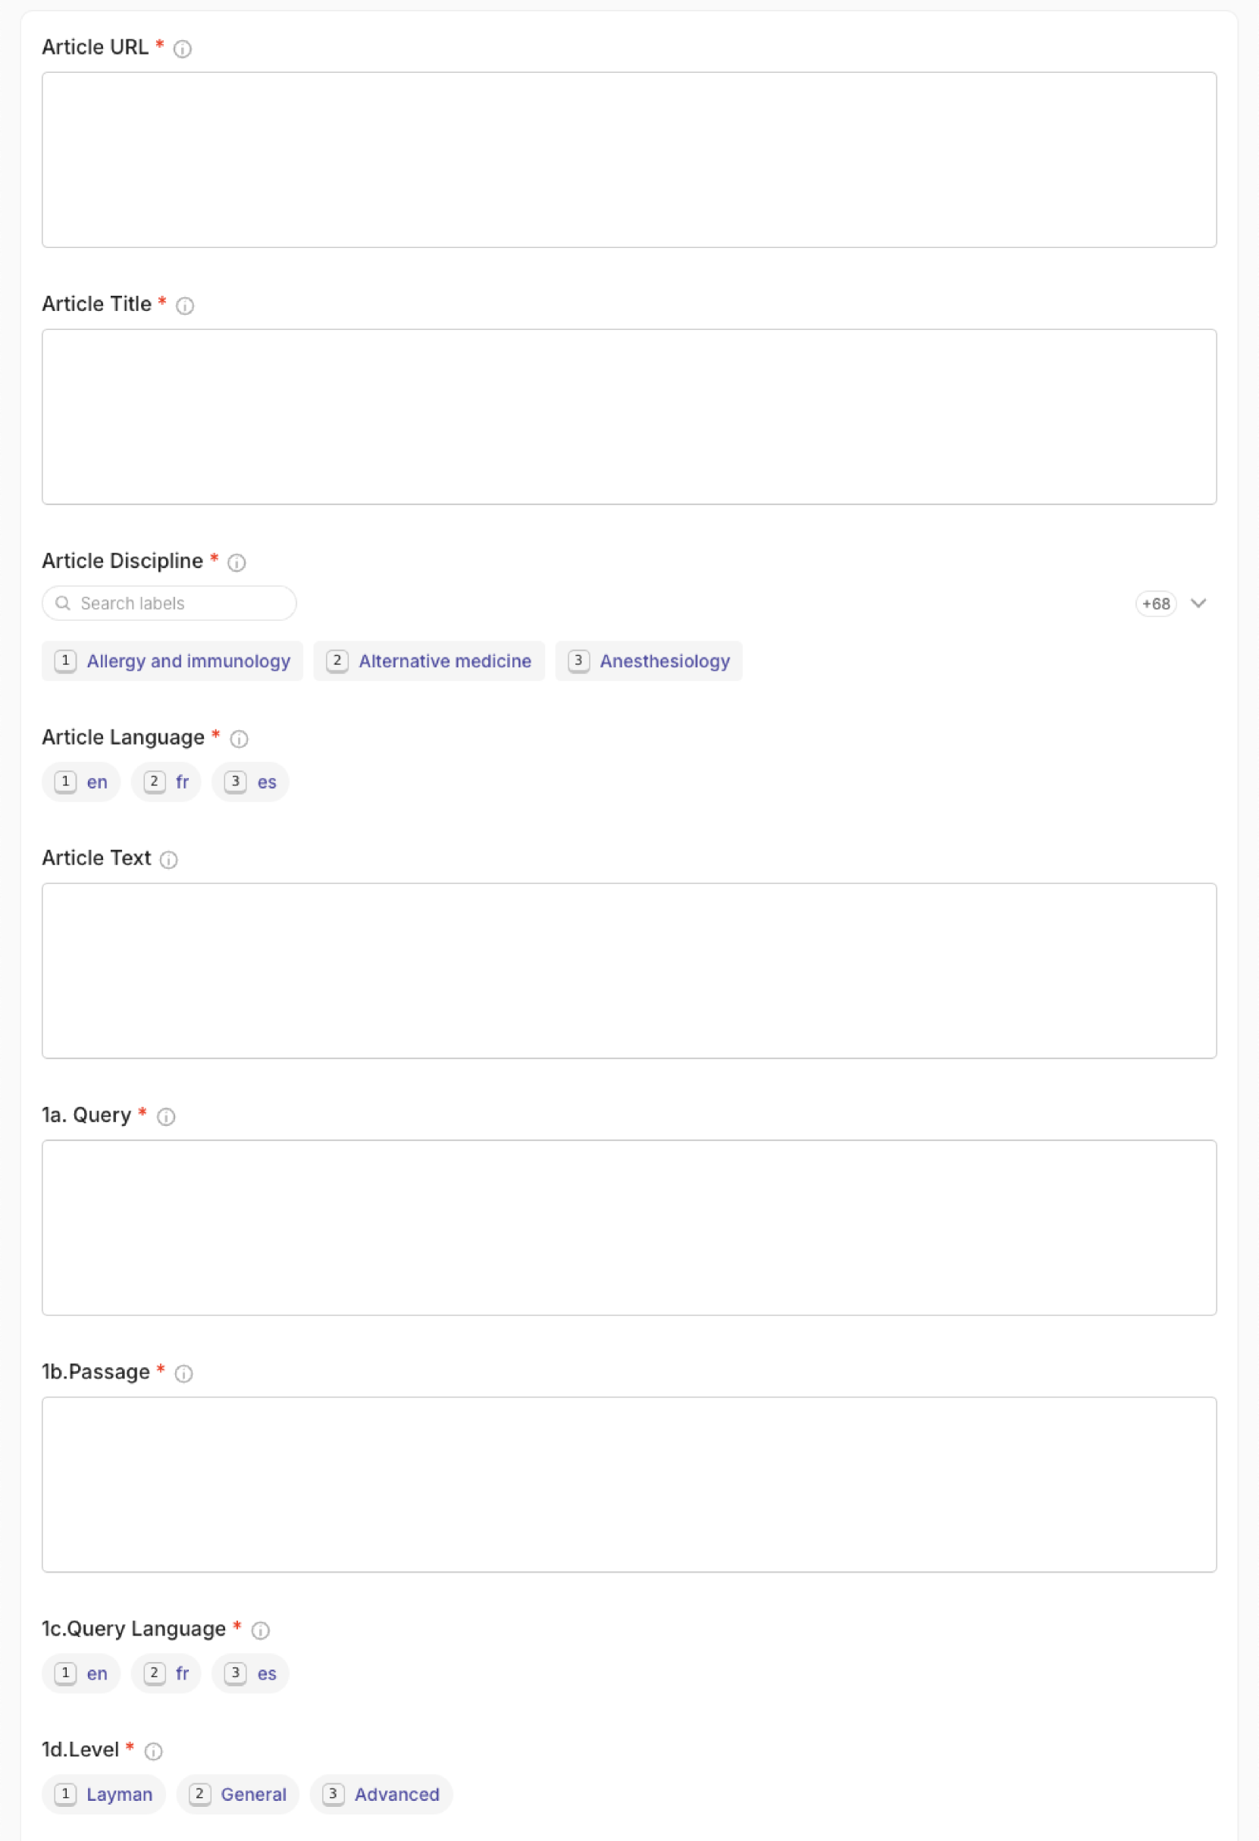Click the info icon beside Article Title

(x=184, y=306)
